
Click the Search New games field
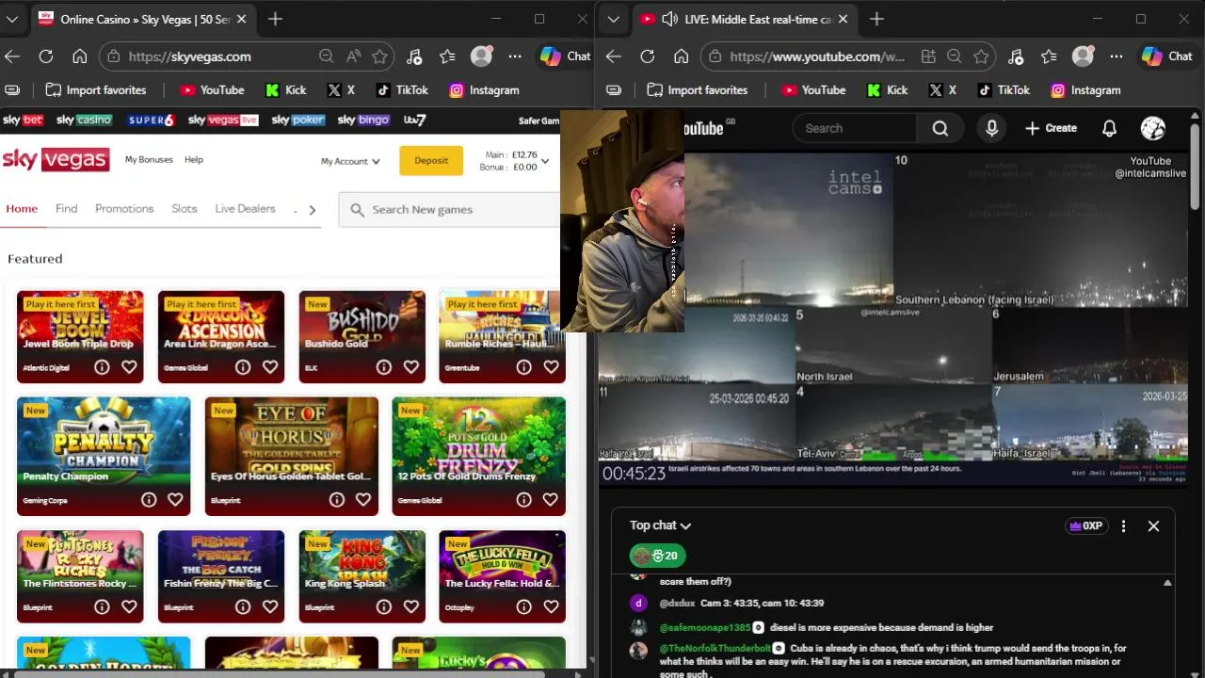click(x=449, y=210)
